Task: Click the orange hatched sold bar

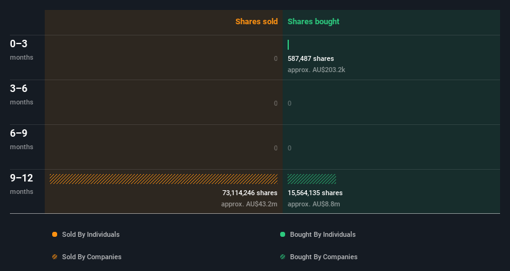Action: click(x=163, y=179)
